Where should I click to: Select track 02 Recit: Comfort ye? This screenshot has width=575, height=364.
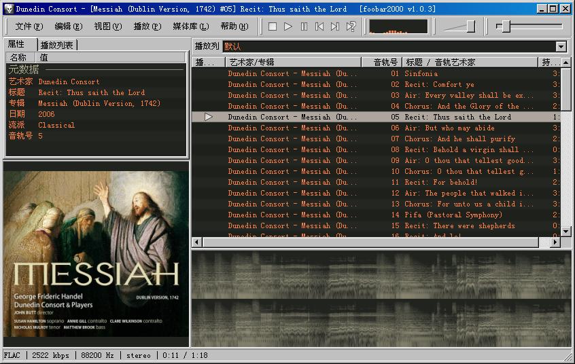376,84
